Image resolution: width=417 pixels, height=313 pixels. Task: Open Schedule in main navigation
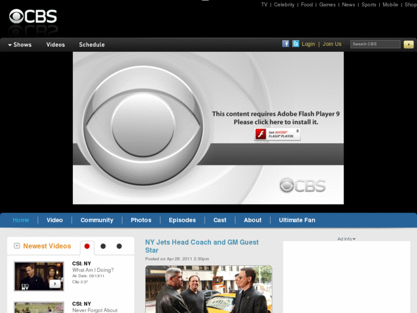92,44
